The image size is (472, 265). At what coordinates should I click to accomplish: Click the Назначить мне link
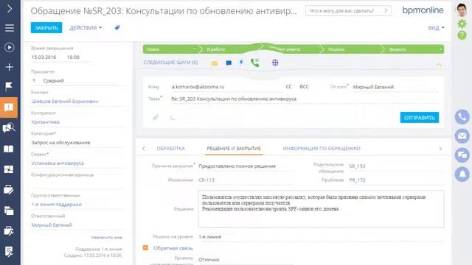point(106,237)
